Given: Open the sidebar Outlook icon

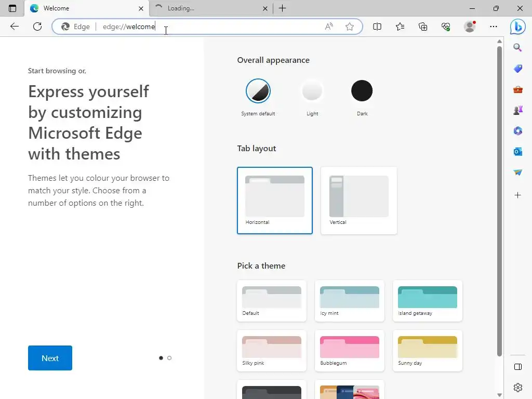Looking at the screenshot, I should coord(518,152).
